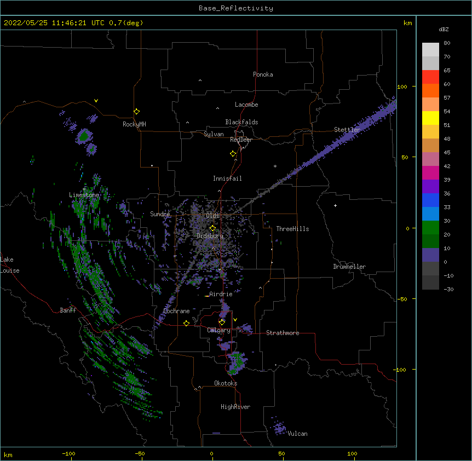Select the Didsbury label
The image size is (472, 461).
coord(210,236)
